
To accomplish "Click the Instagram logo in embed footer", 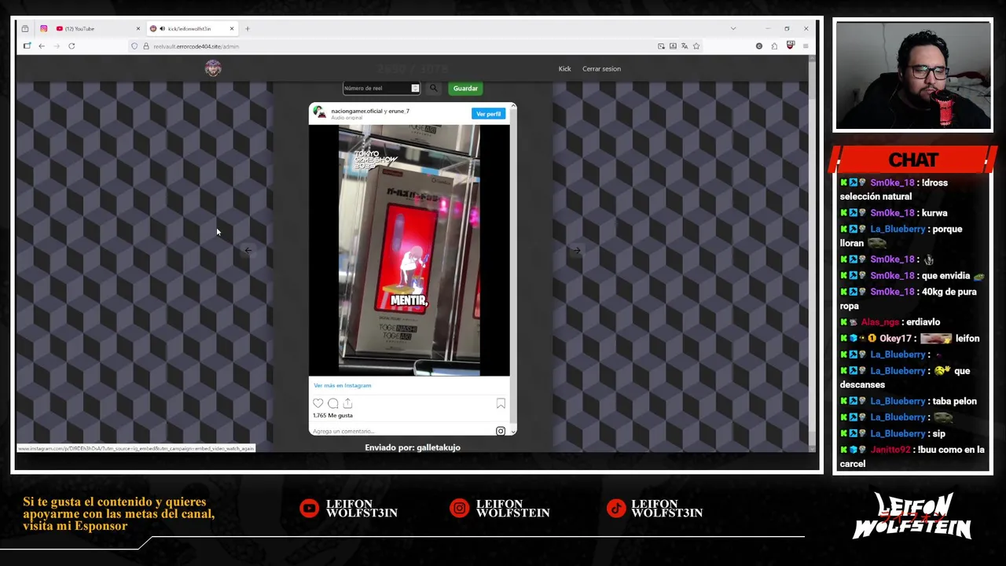I will click(x=501, y=431).
